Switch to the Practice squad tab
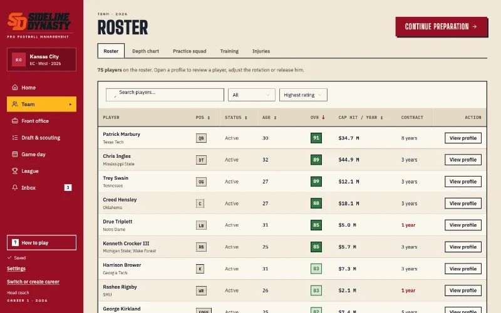This screenshot has height=313, width=501. 190,51
